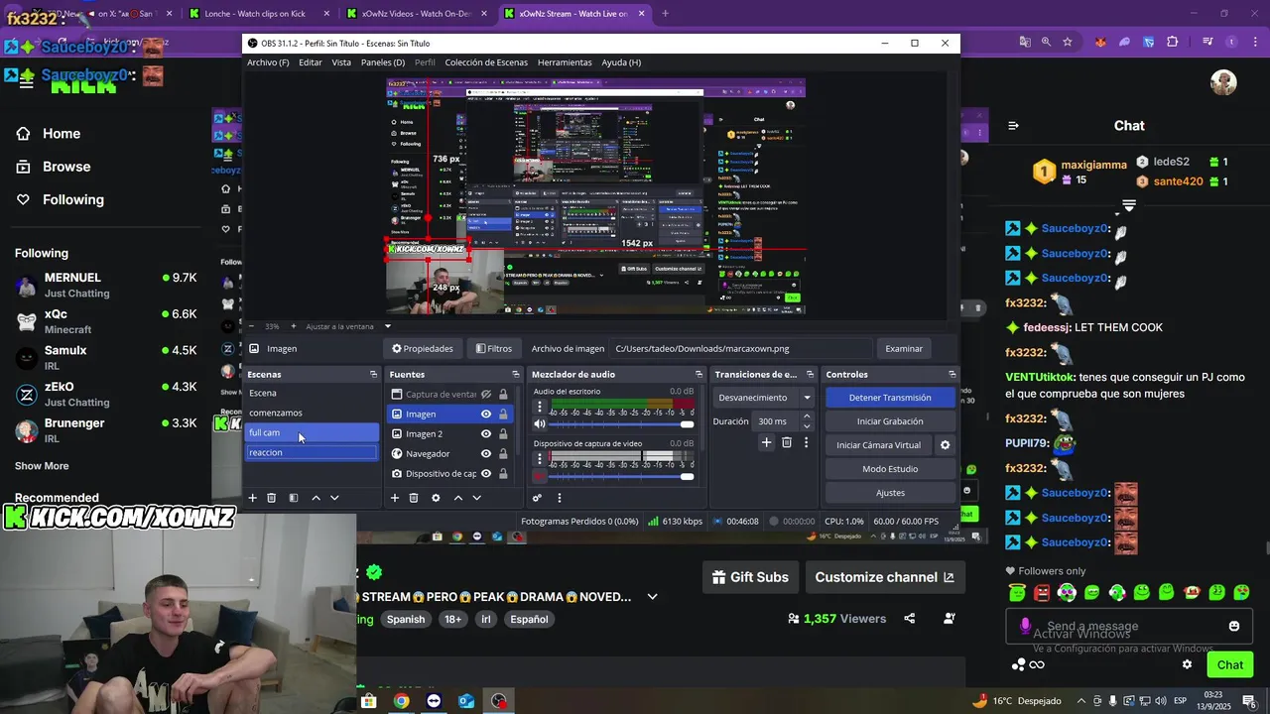Unmute the Dispositivo de captura de video audio
The height and width of the screenshot is (714, 1270).
click(x=540, y=476)
